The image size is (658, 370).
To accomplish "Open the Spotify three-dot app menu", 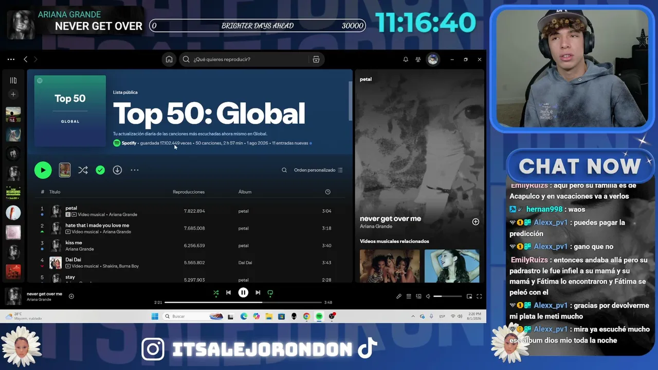I will pyautogui.click(x=11, y=60).
